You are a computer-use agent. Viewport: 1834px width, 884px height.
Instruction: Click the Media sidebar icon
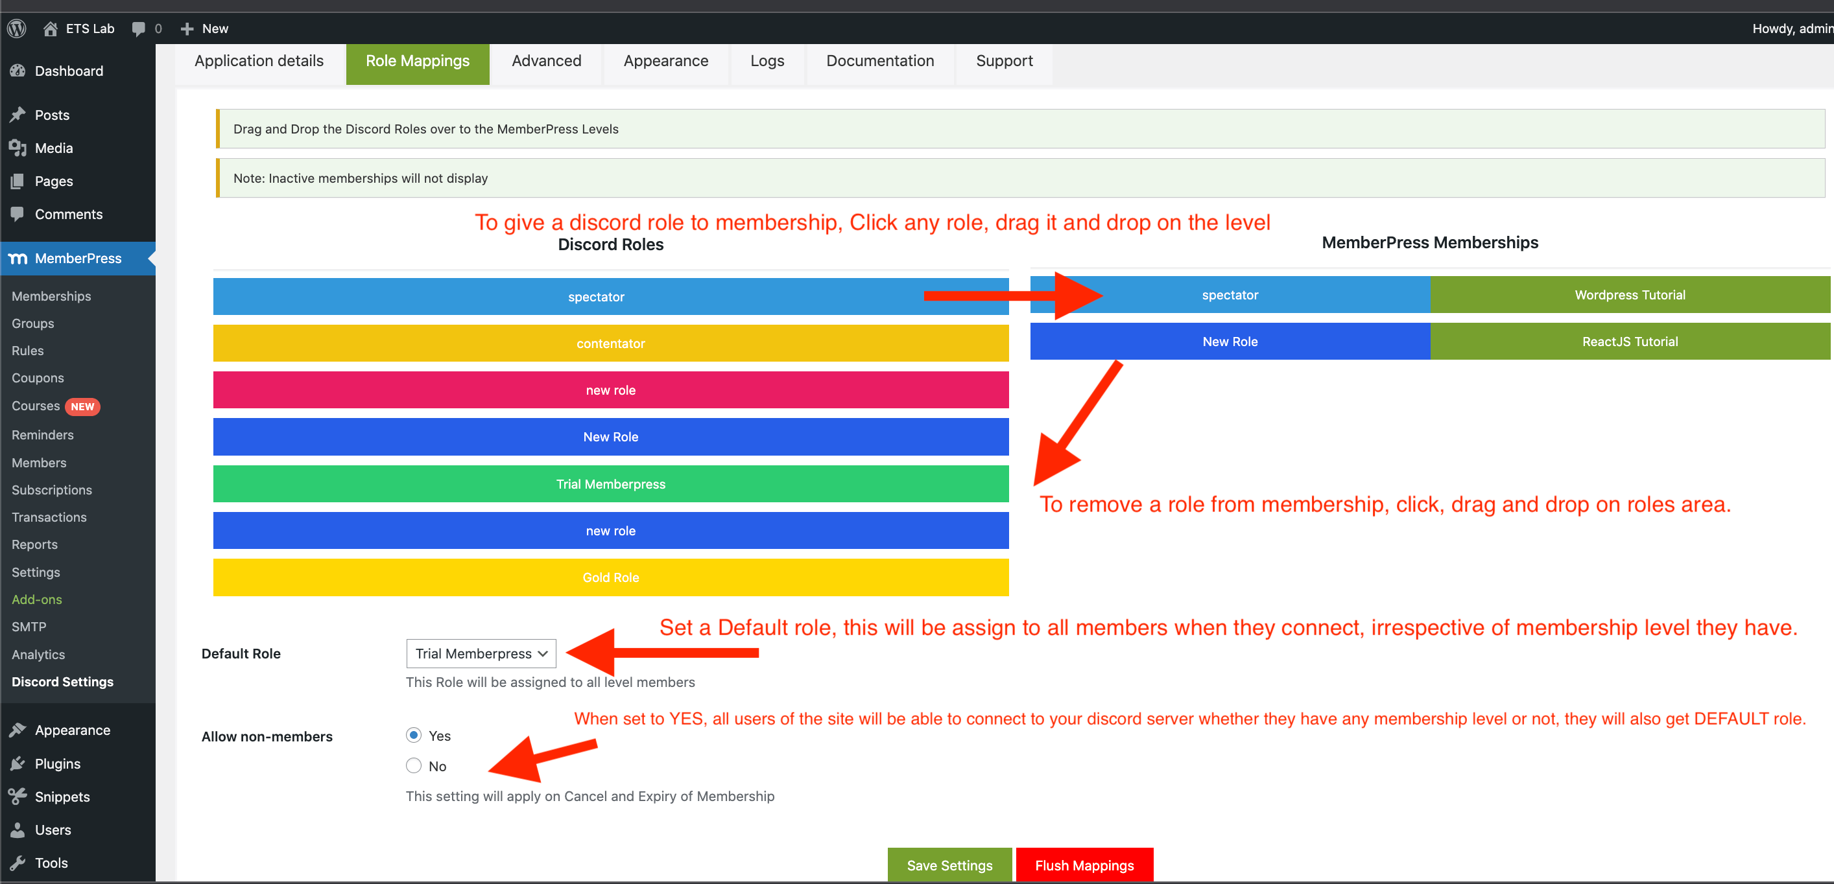coord(19,147)
